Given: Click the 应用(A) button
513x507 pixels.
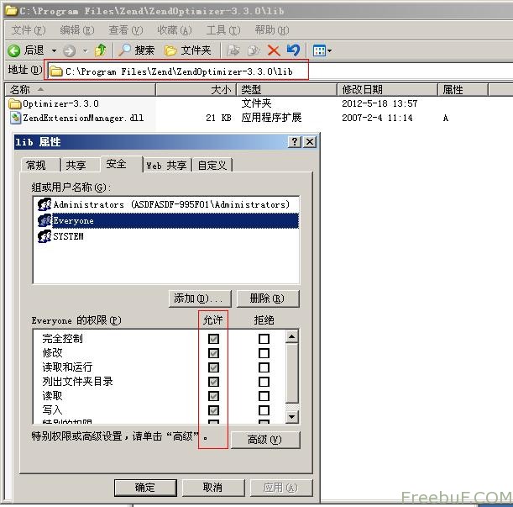Looking at the screenshot, I should tap(281, 488).
